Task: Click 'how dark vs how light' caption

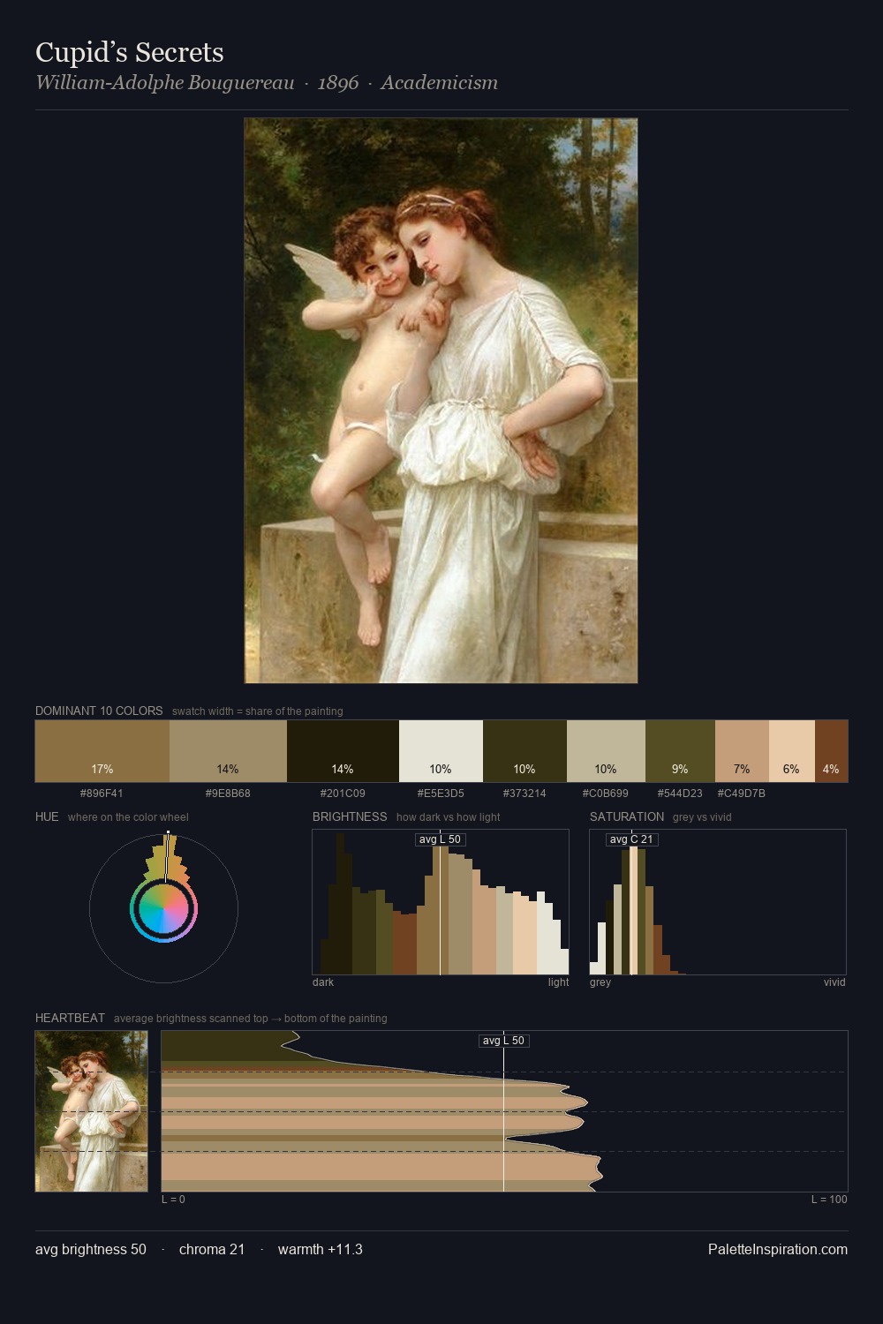Action: click(x=449, y=817)
